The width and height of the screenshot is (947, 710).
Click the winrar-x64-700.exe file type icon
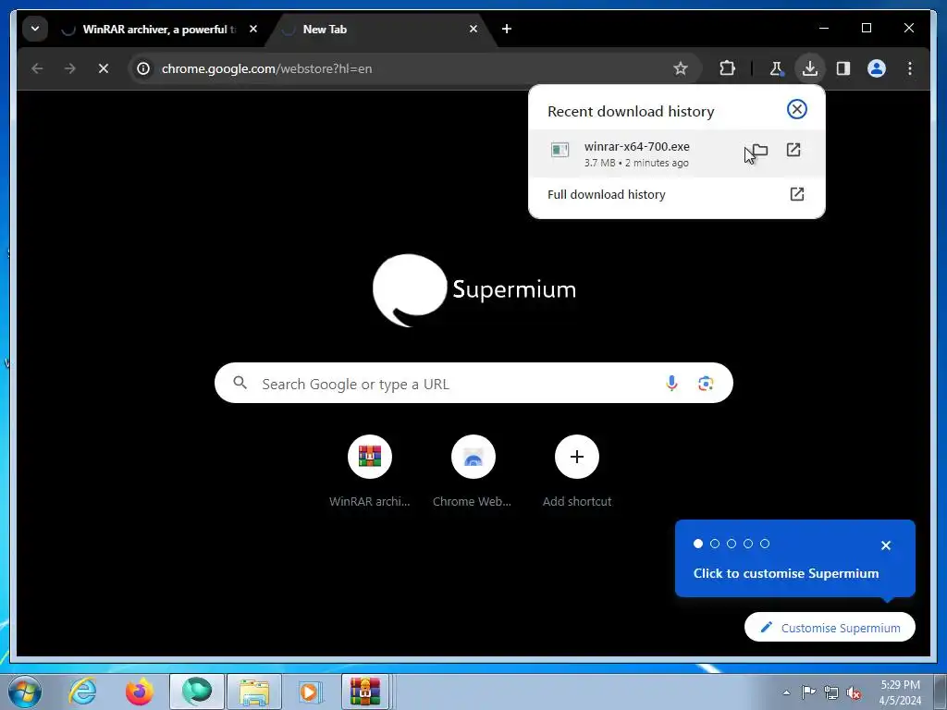pyautogui.click(x=560, y=150)
